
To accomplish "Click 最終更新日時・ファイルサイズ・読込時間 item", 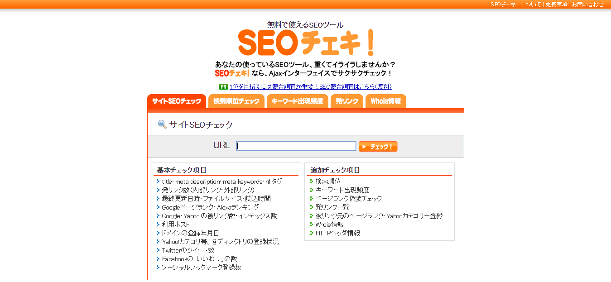I will tap(216, 199).
